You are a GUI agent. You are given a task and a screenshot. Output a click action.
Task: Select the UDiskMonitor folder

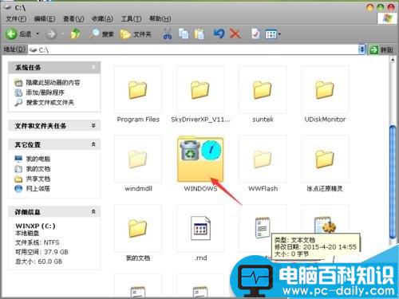click(x=325, y=90)
